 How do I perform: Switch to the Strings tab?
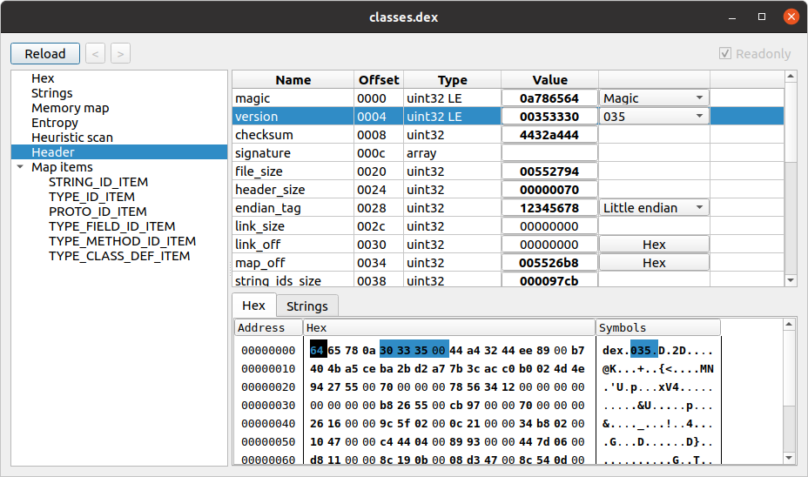coord(307,306)
